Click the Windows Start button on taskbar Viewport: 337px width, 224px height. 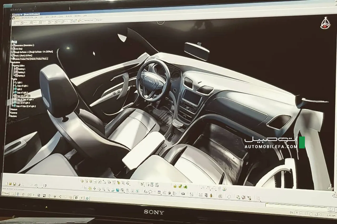click(x=5, y=193)
